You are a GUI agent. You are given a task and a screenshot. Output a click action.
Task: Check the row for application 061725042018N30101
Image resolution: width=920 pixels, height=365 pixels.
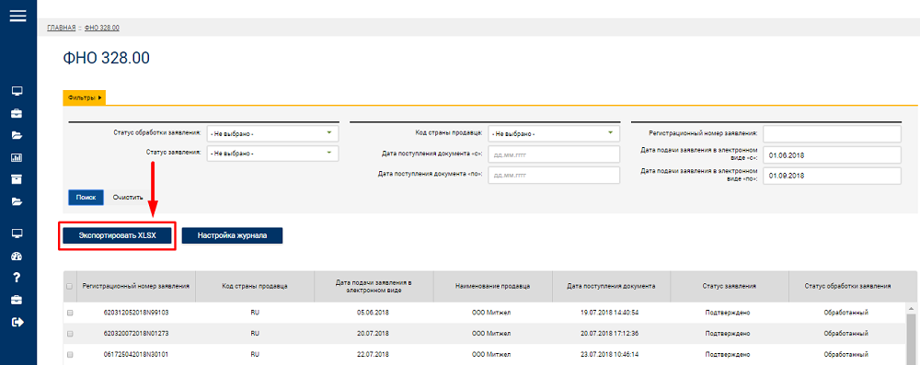point(70,355)
